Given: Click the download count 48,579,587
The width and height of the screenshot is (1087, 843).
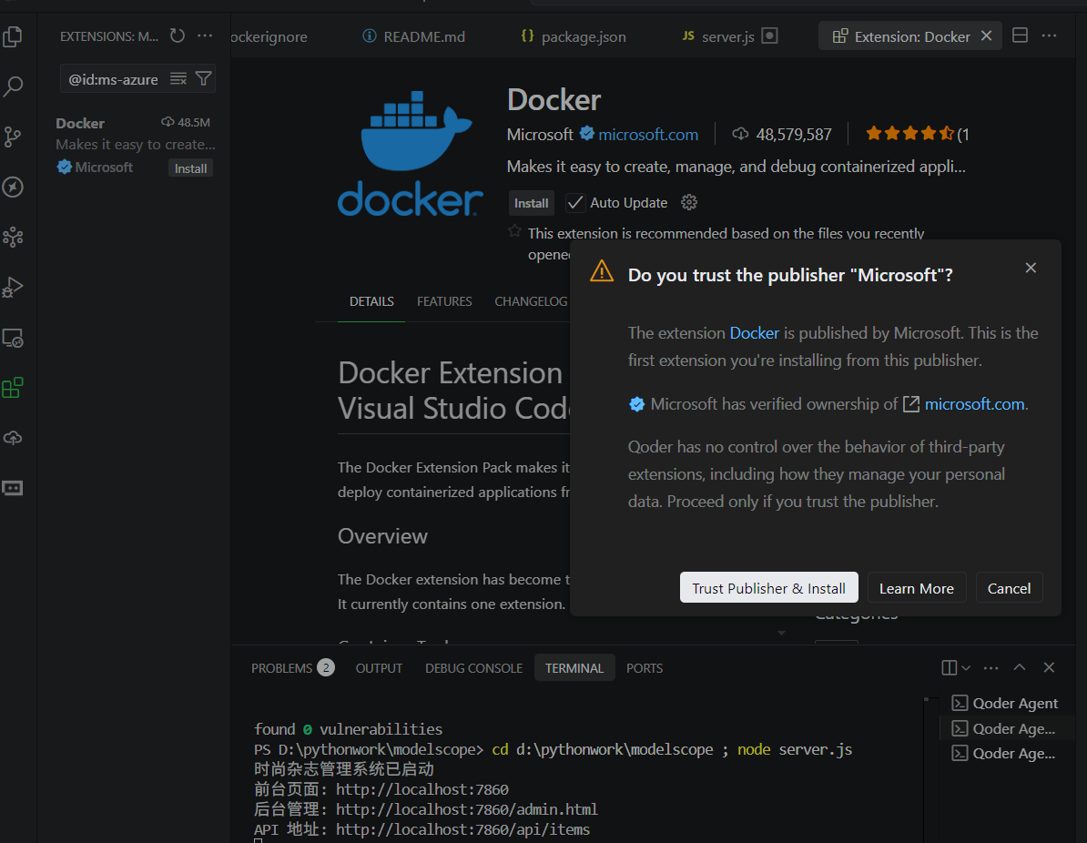Looking at the screenshot, I should tap(793, 135).
